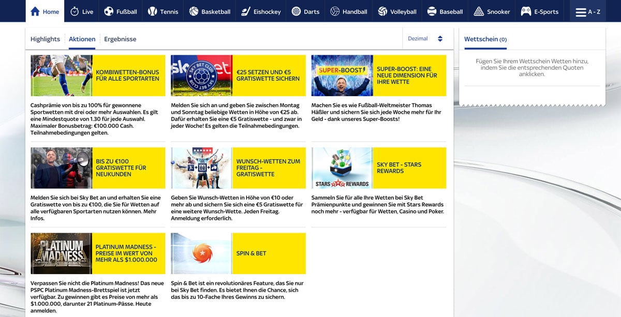Open the Dezimal odds format dropdown
The height and width of the screenshot is (317, 621).
[425, 39]
